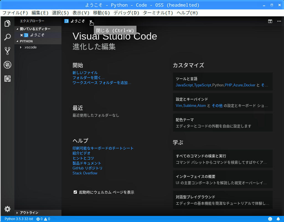Open 対話型プレイグラウンド card
The image size is (284, 222).
point(223,200)
